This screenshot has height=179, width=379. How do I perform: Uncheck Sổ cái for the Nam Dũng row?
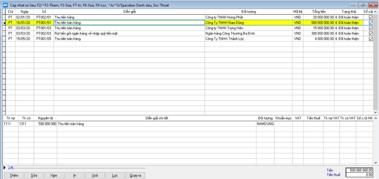pos(371,23)
